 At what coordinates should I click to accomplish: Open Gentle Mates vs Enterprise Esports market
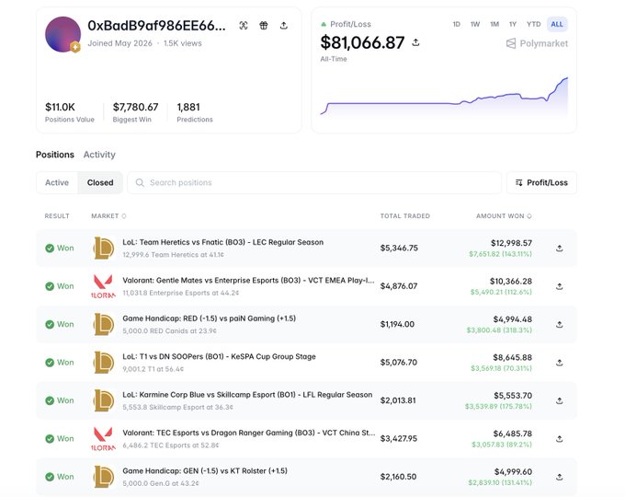click(x=248, y=281)
